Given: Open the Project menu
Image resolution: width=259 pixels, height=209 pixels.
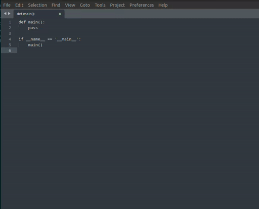Looking at the screenshot, I should tap(117, 5).
